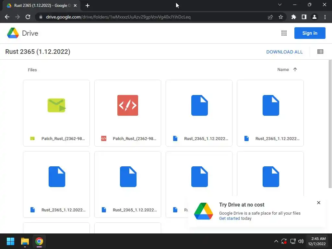This screenshot has width=332, height=249.
Task: Reload the Drive page
Action: coord(28,17)
